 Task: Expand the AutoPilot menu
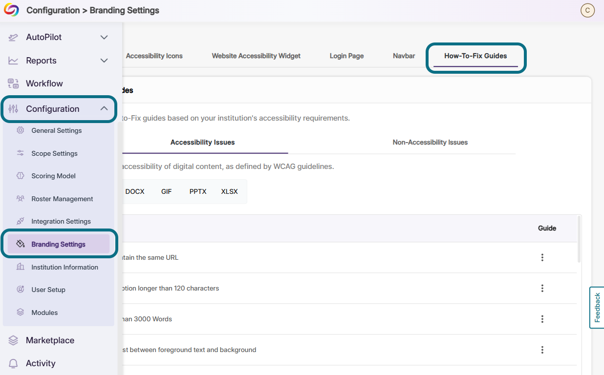104,37
